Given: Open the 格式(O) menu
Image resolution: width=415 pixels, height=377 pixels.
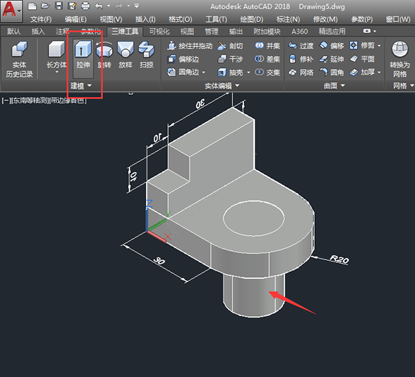Looking at the screenshot, I should point(181,19).
